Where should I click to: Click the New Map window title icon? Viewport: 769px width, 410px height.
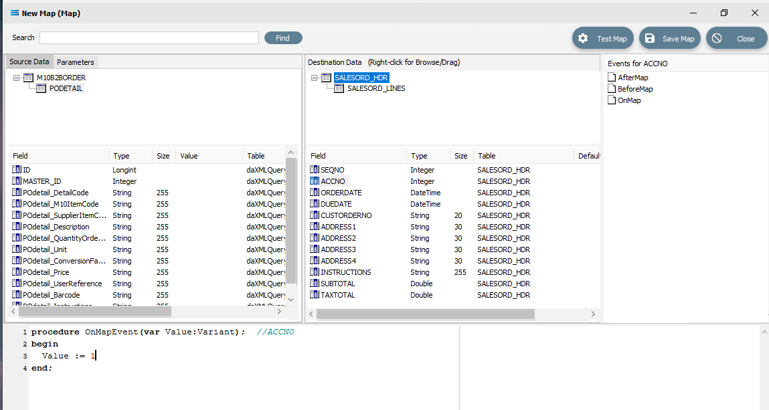15,13
